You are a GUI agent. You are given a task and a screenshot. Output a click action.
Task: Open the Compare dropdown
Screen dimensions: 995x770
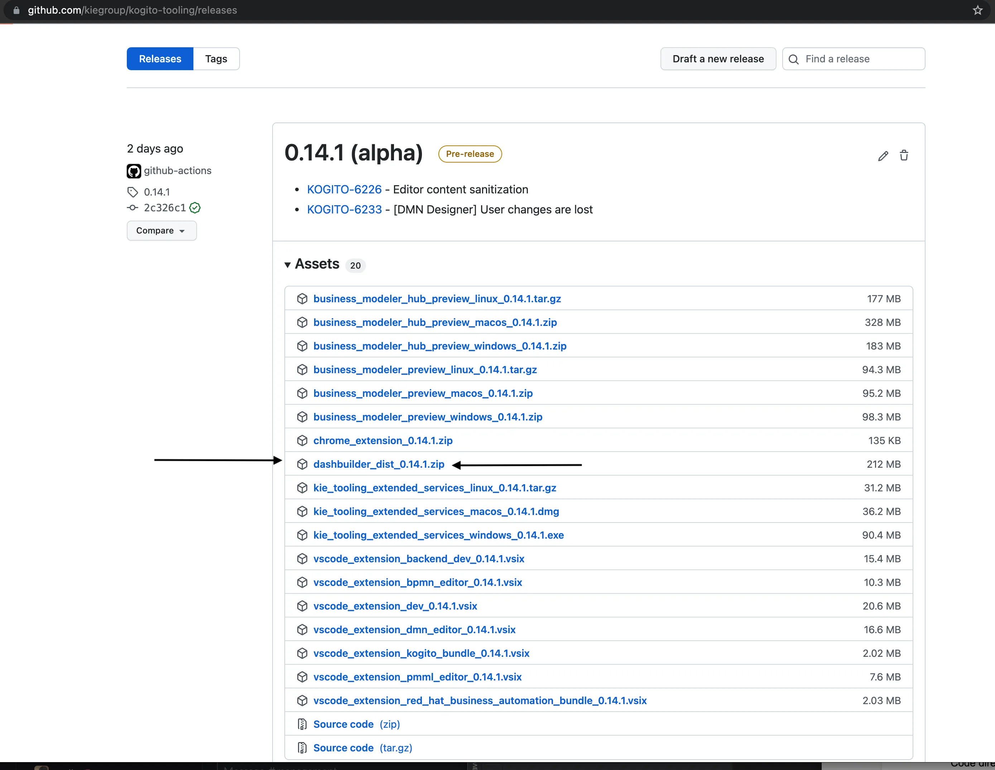coord(162,231)
